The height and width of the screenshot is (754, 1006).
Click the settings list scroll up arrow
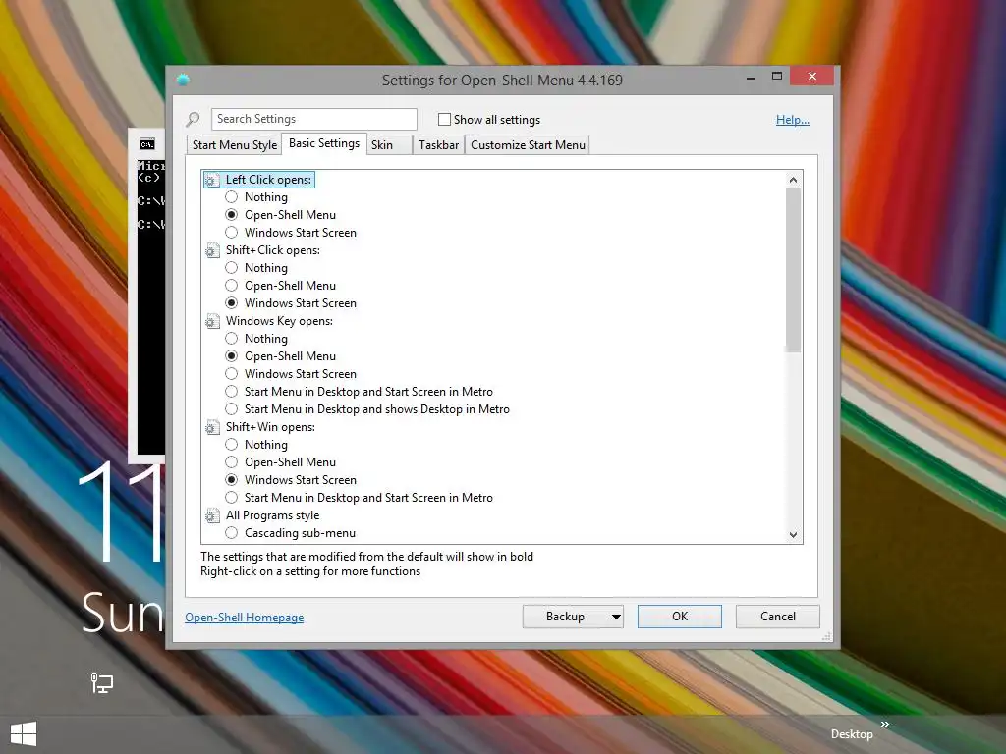click(x=793, y=180)
